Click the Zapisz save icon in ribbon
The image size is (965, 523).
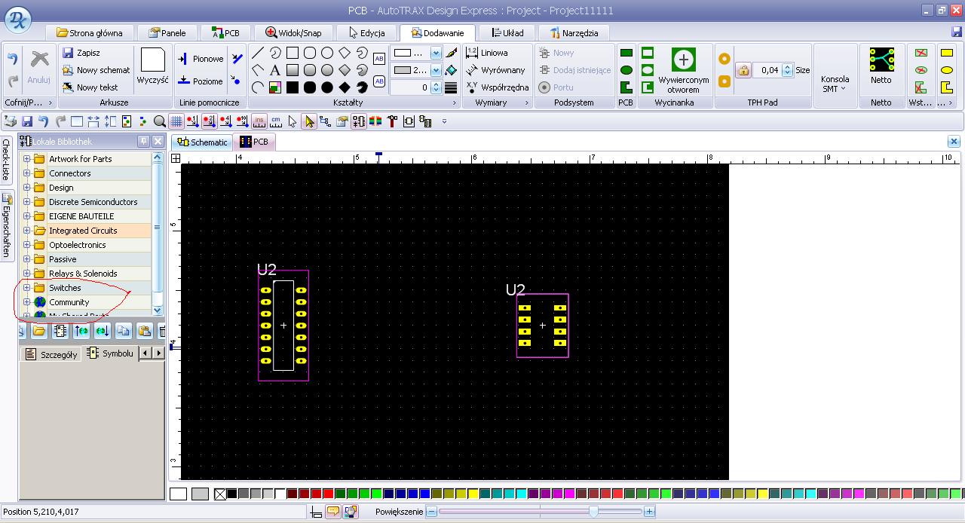[x=68, y=53]
